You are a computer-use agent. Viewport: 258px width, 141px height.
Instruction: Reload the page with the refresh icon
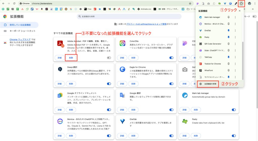click(x=14, y=4)
